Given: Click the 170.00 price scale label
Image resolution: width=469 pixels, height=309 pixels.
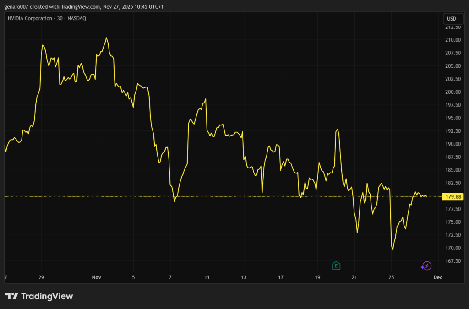Looking at the screenshot, I should tap(453, 248).
